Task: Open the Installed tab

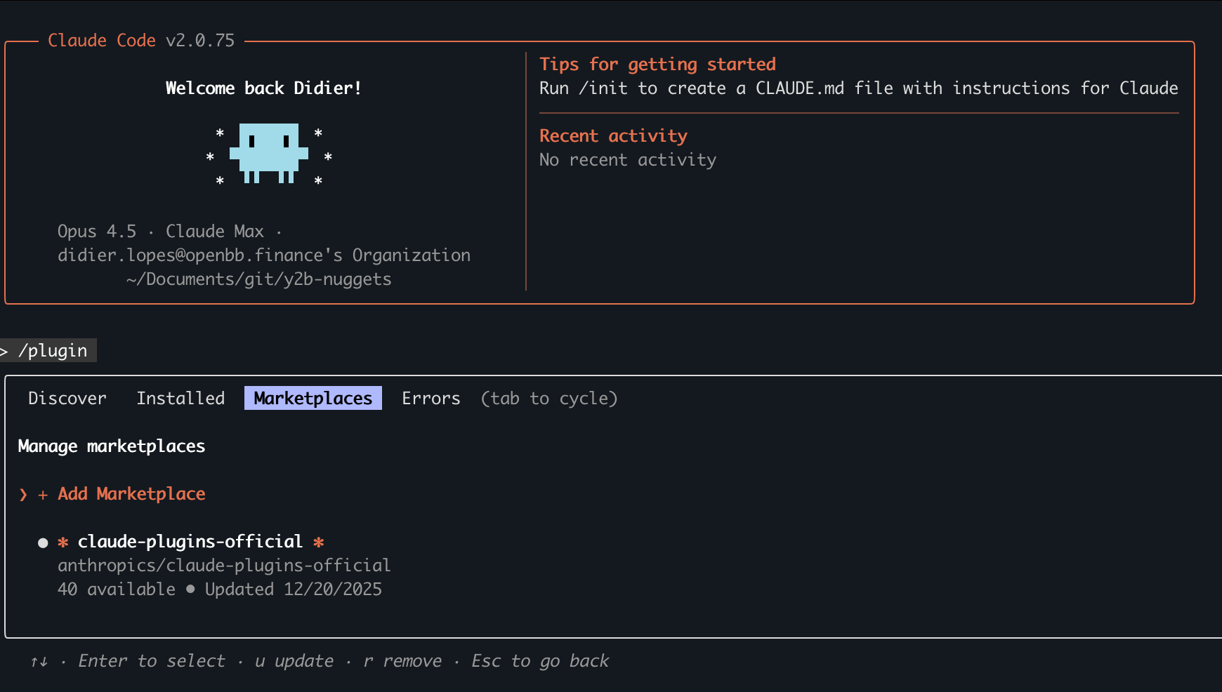Action: coord(180,398)
